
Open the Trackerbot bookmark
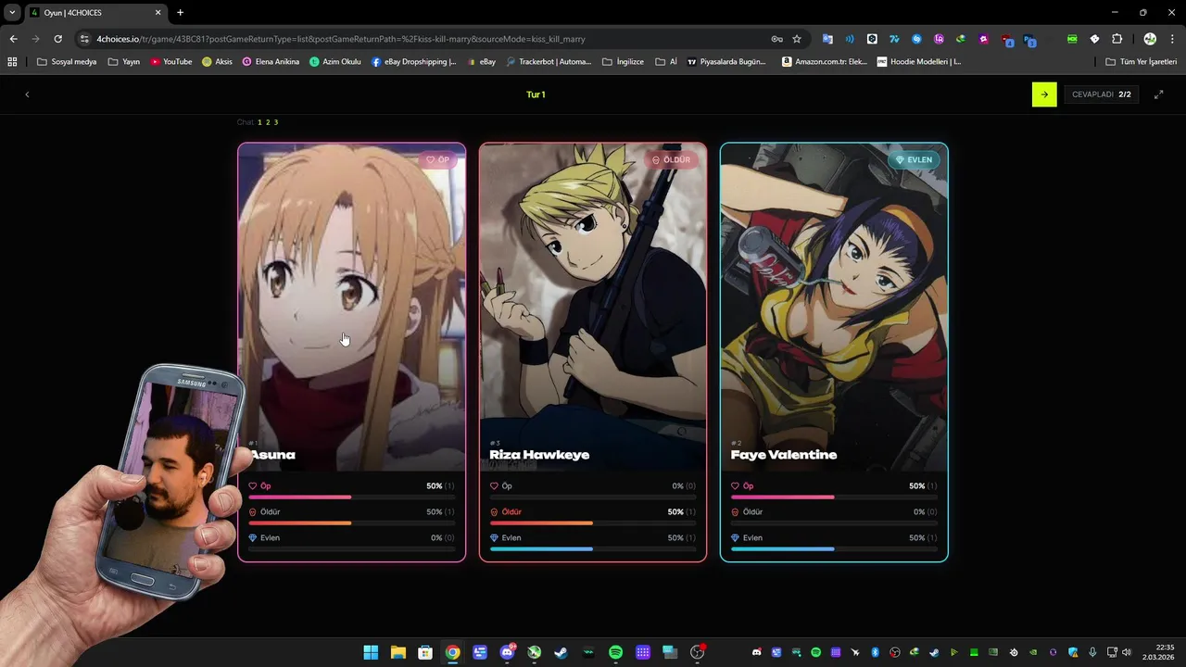click(x=548, y=62)
